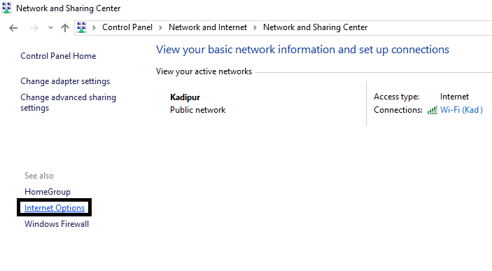Open Change adapter settings
This screenshot has width=492, height=271.
point(65,81)
